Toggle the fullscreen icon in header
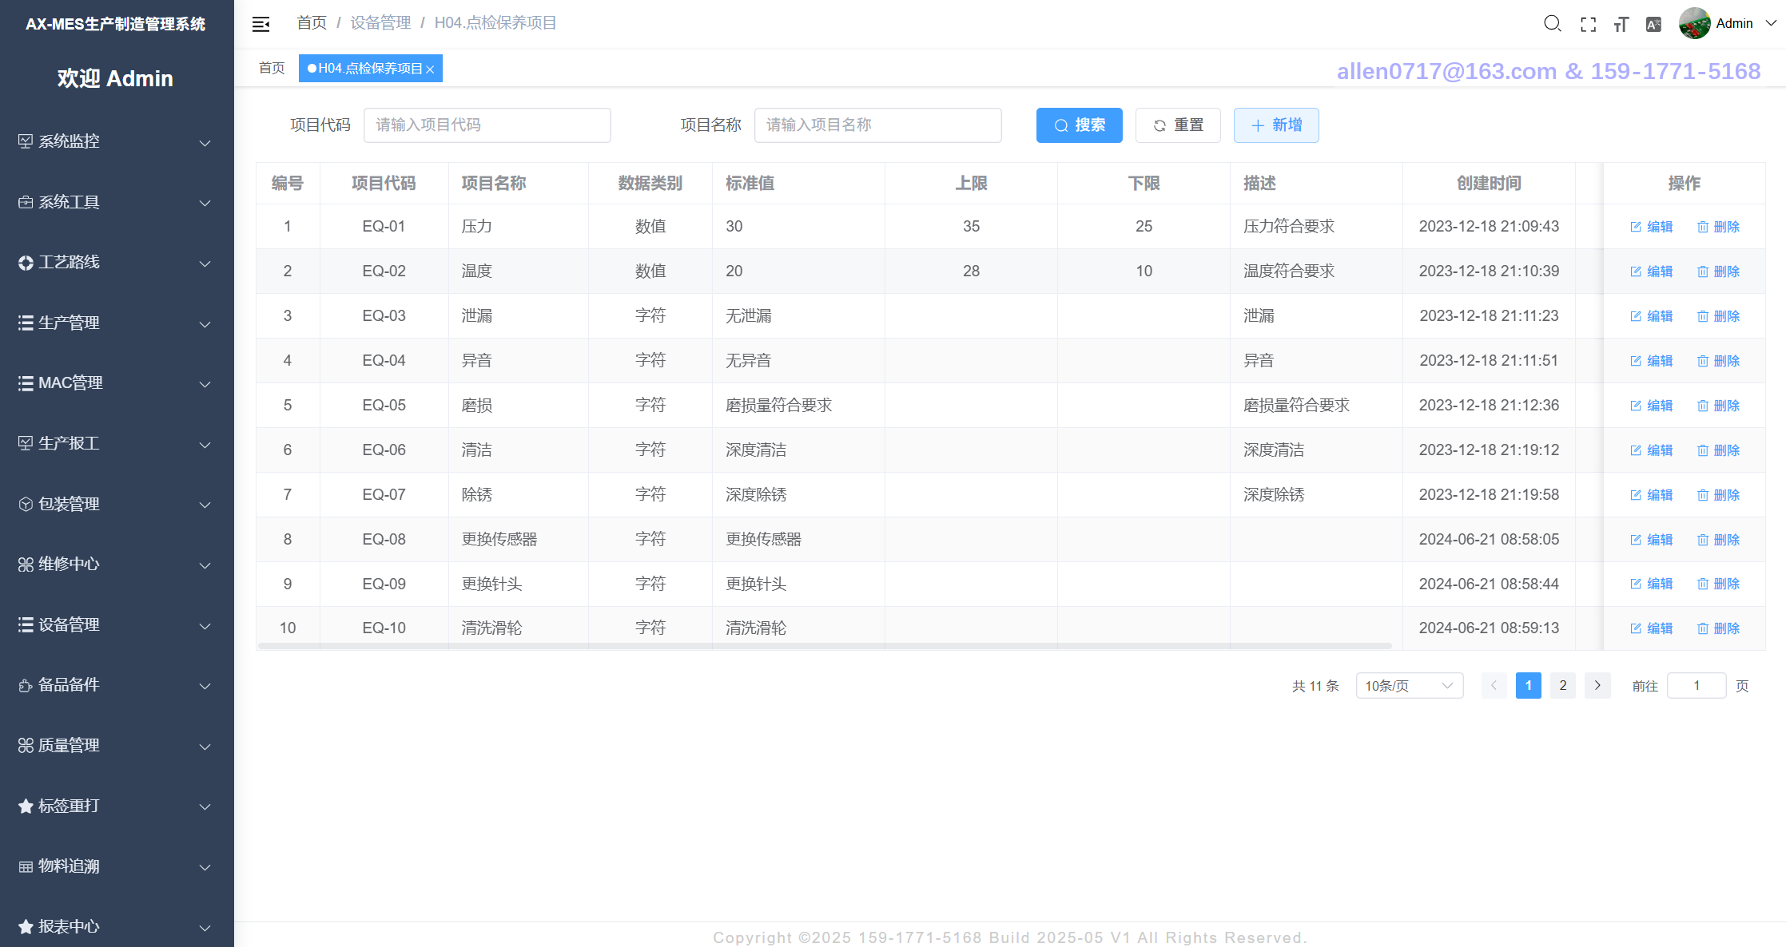Image resolution: width=1786 pixels, height=947 pixels. coord(1589,25)
